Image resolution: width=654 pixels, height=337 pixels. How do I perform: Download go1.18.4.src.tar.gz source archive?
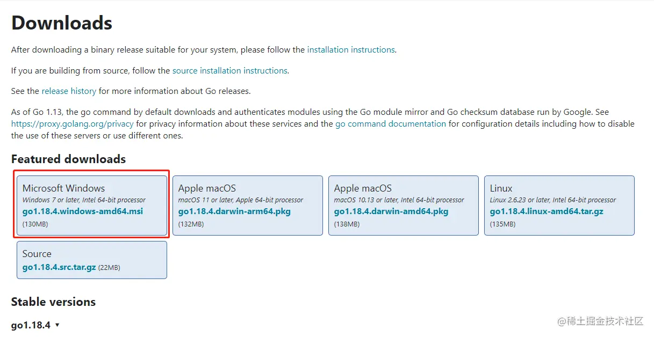pos(59,267)
